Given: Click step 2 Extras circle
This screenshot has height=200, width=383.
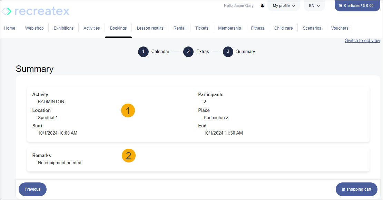Looking at the screenshot, I should (x=188, y=52).
